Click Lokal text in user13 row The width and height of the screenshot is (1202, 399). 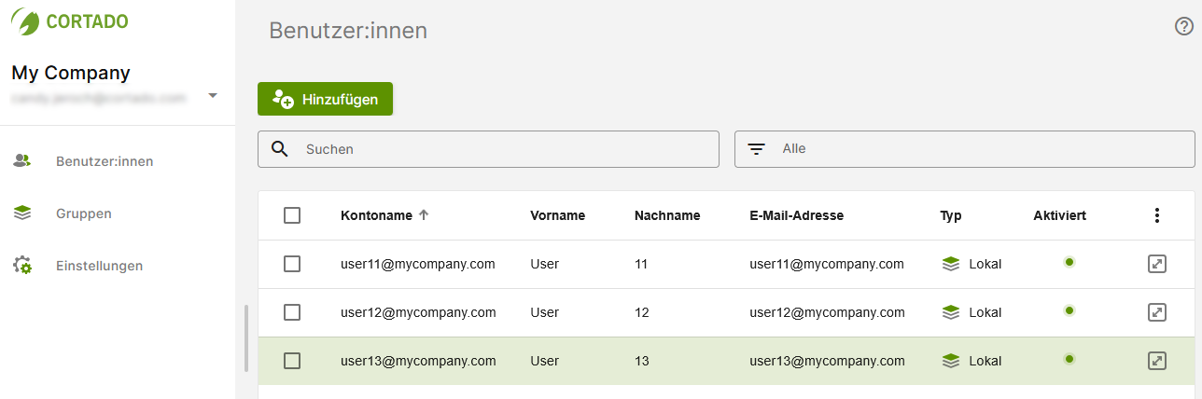[985, 361]
